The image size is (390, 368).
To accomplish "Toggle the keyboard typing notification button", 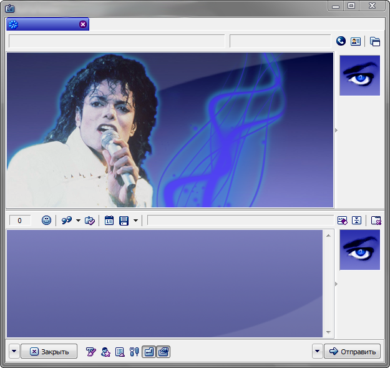I will [x=163, y=352].
